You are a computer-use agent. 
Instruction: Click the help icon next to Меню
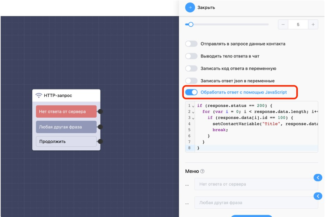tap(202, 171)
